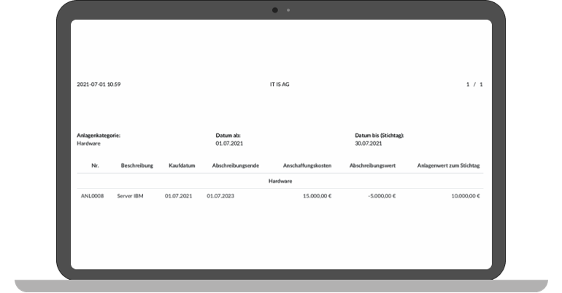Click the Hardware group row in table
562x293 pixels.
[x=280, y=181]
